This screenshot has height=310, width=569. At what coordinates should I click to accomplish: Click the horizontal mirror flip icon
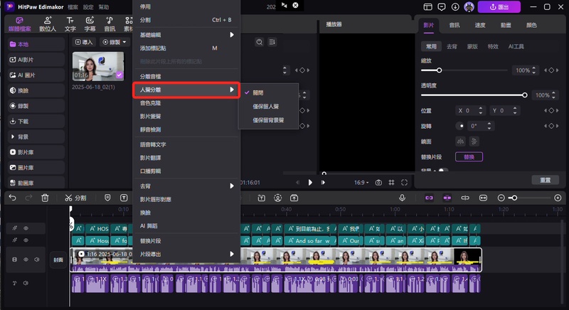459,141
